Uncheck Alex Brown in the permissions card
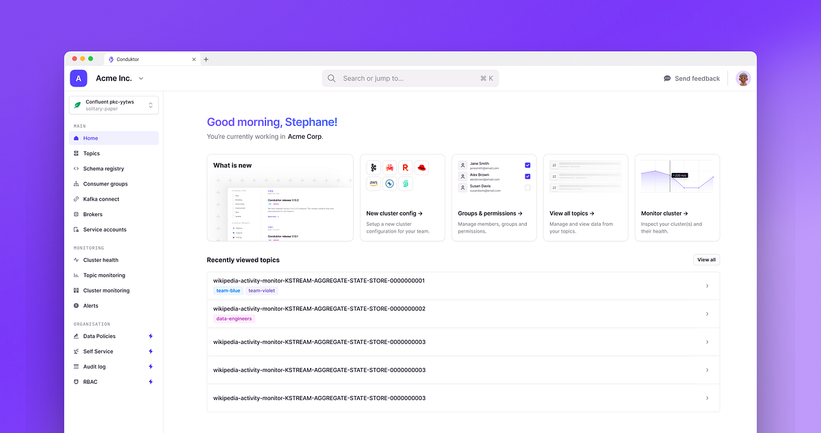Image resolution: width=821 pixels, height=433 pixels. point(527,176)
